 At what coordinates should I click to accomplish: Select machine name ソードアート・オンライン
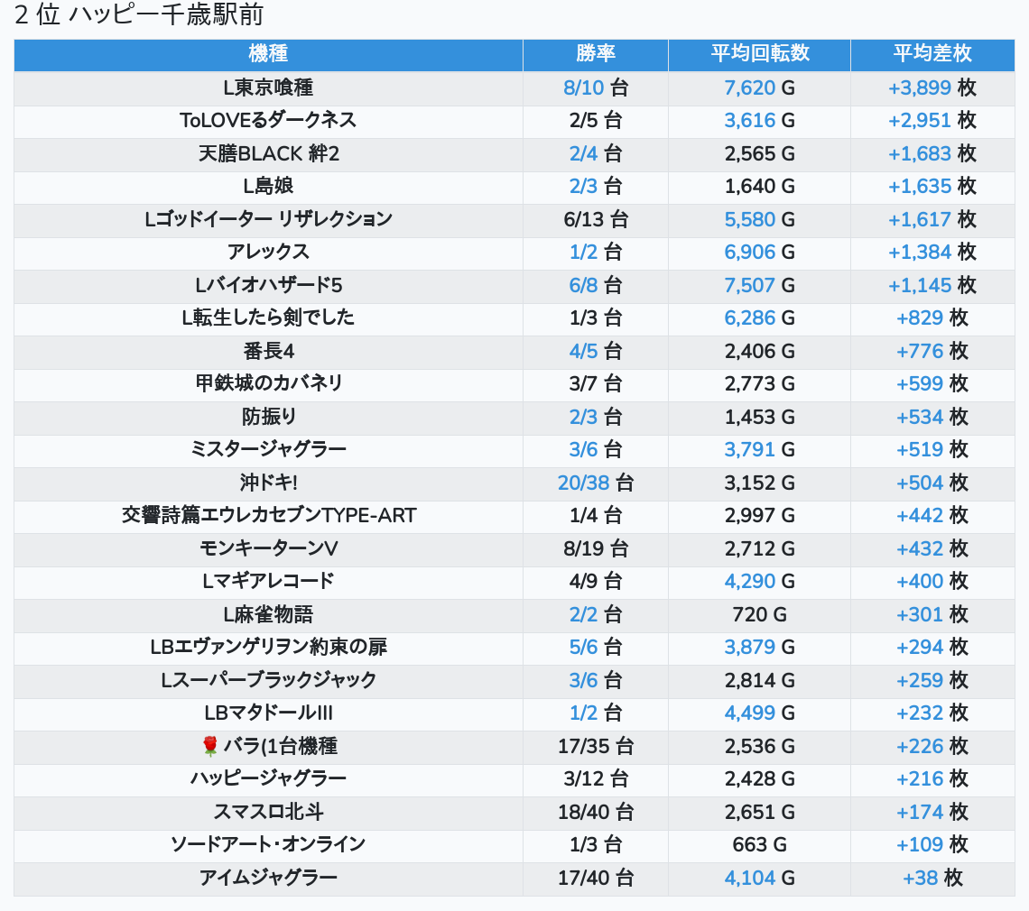click(x=268, y=845)
